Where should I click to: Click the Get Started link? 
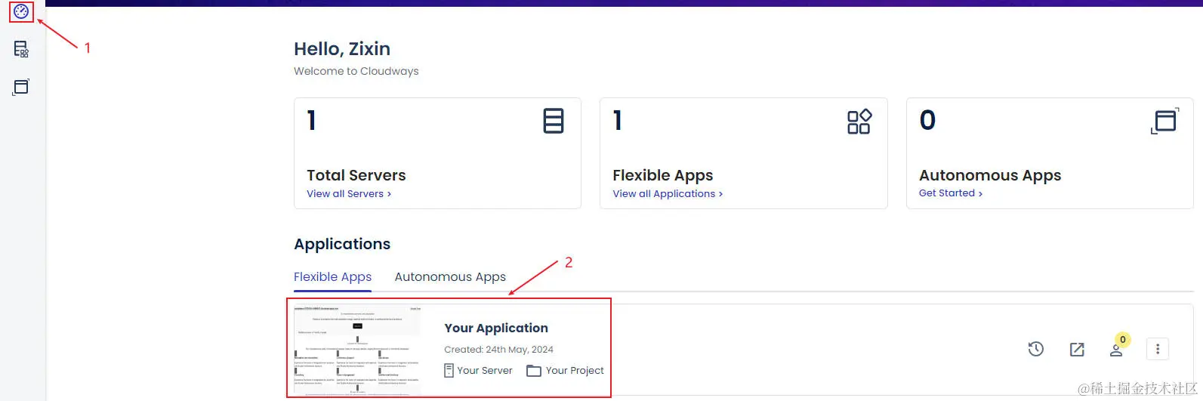[x=951, y=193]
